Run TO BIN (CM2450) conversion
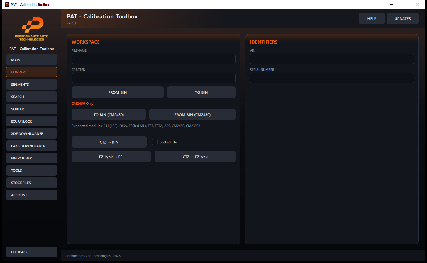This screenshot has height=263, width=427. click(x=109, y=114)
